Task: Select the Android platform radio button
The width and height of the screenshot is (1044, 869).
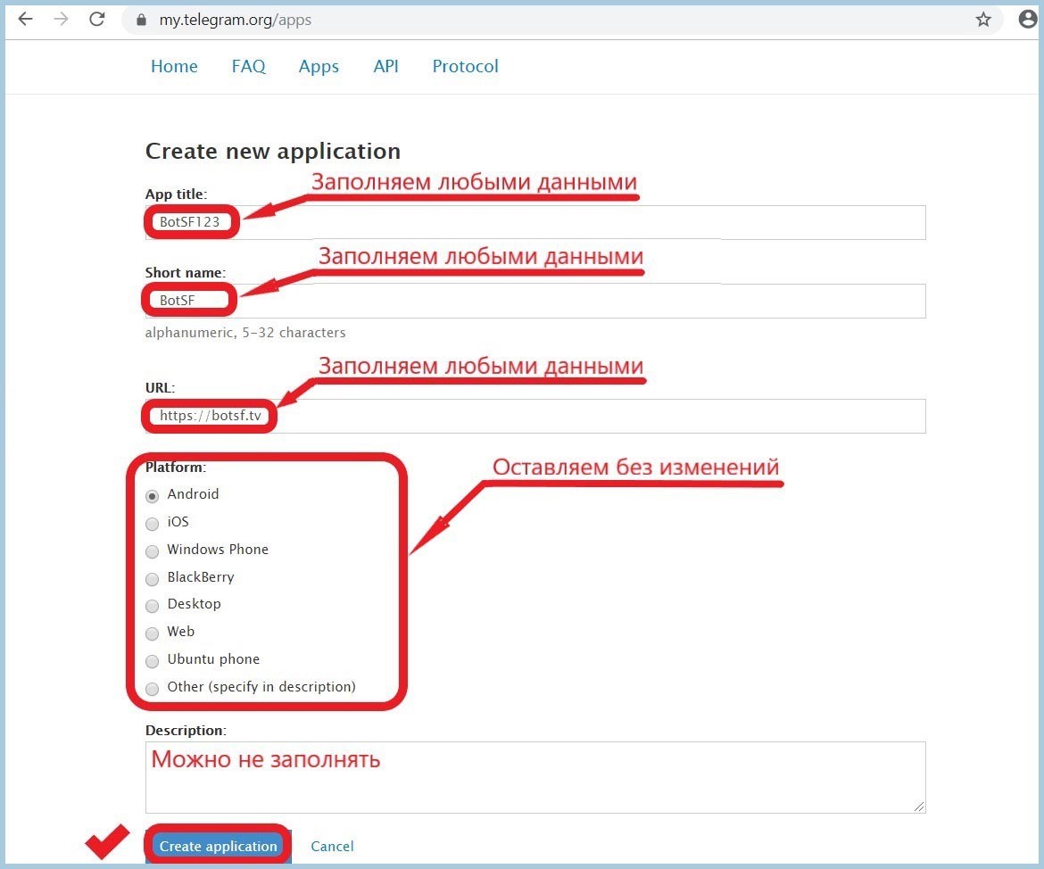Action: pyautogui.click(x=153, y=495)
